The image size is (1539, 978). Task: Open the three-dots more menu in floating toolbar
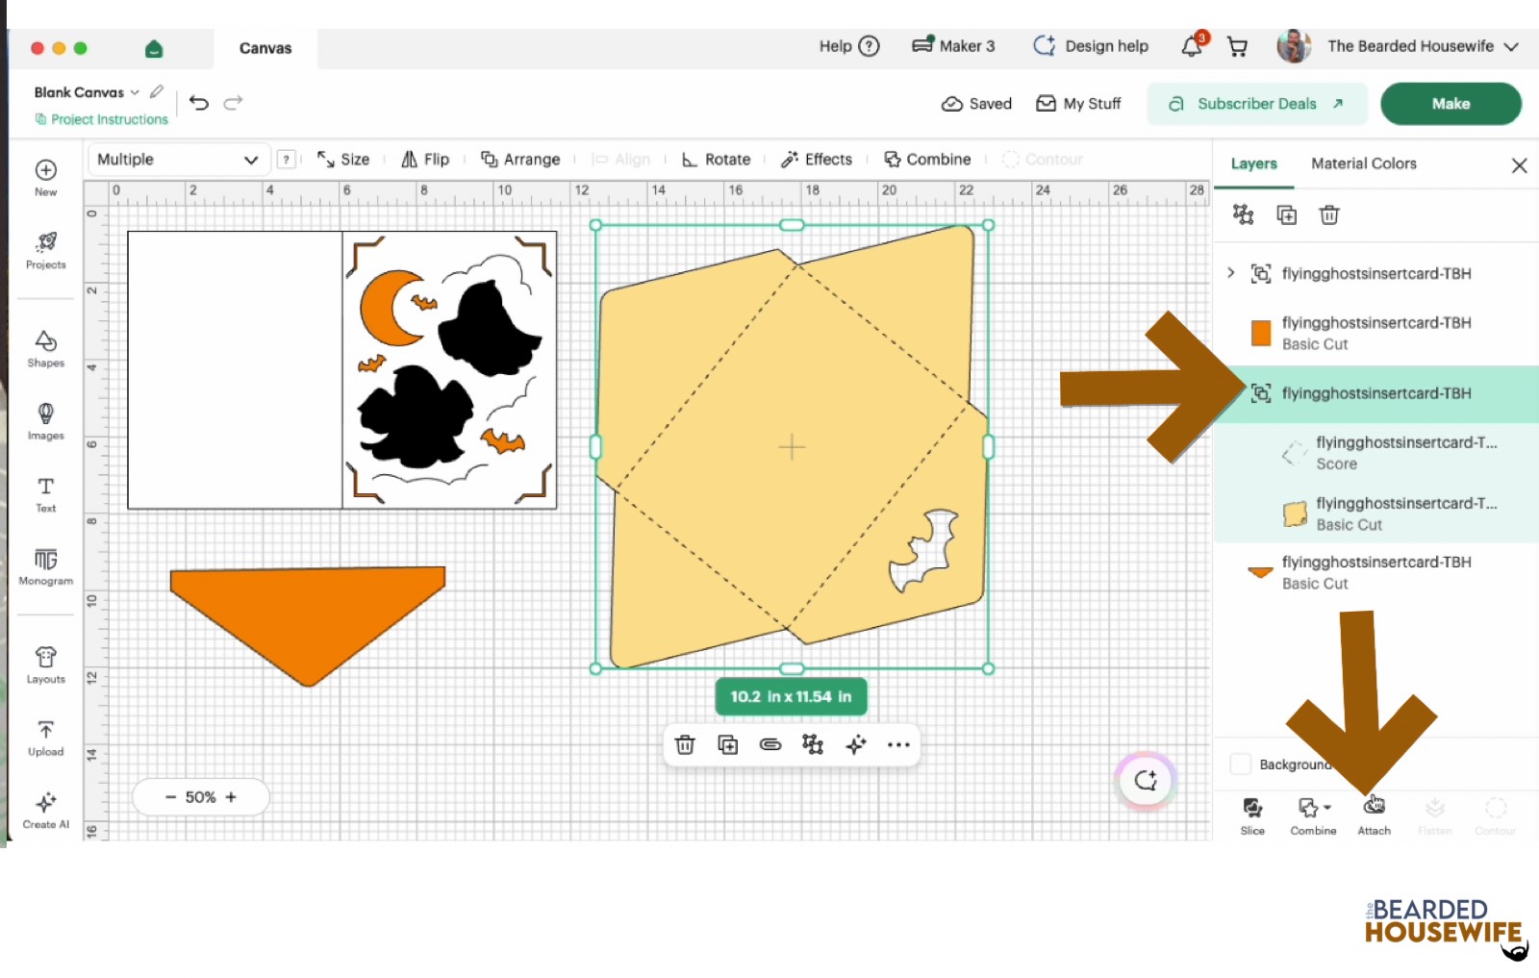(898, 744)
